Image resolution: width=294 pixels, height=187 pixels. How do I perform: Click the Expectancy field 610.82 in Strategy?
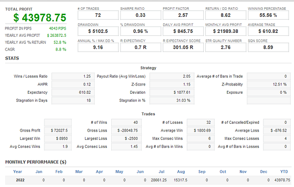pyautogui.click(x=73, y=93)
